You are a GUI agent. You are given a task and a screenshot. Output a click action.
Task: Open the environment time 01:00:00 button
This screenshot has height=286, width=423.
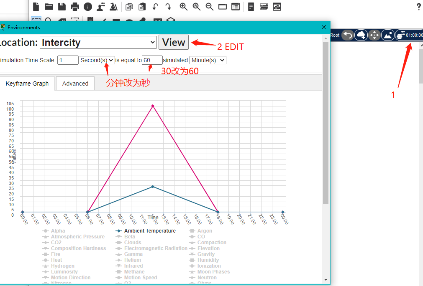click(x=409, y=35)
